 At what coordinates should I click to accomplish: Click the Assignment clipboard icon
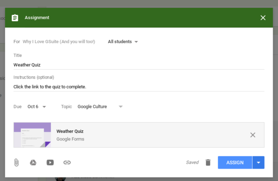(x=15, y=18)
